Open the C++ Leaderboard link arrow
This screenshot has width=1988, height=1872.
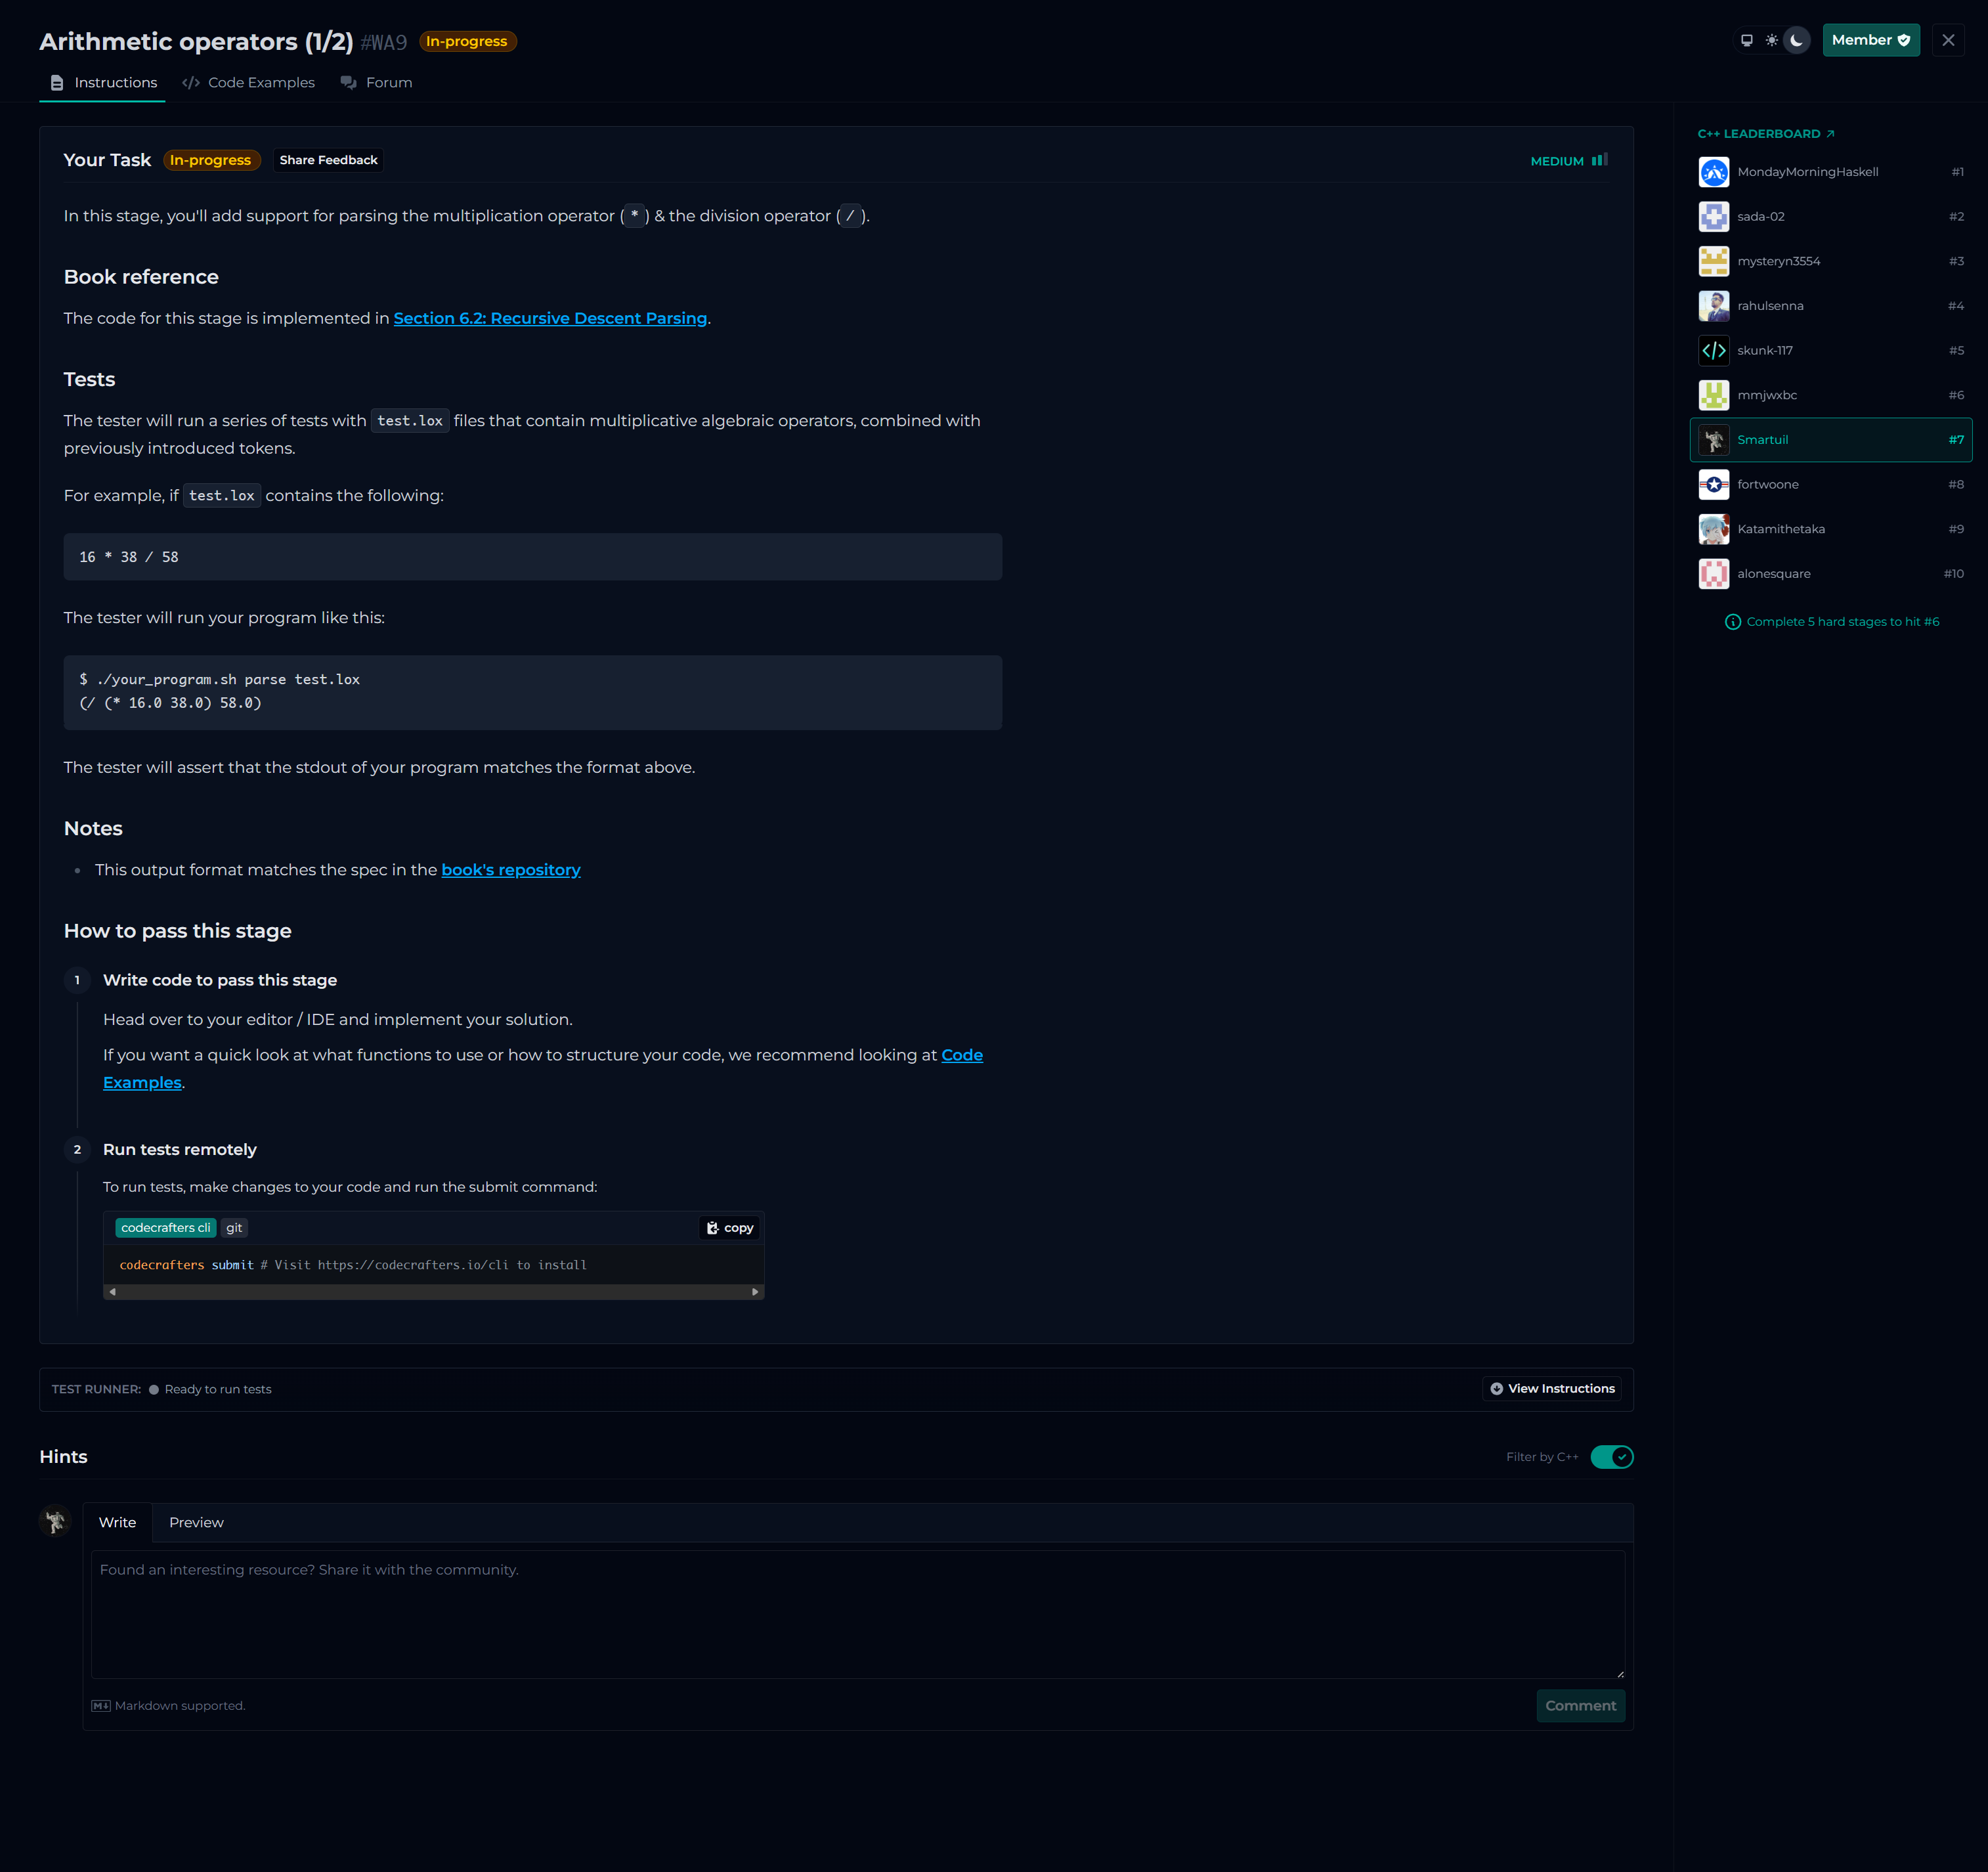[1829, 134]
